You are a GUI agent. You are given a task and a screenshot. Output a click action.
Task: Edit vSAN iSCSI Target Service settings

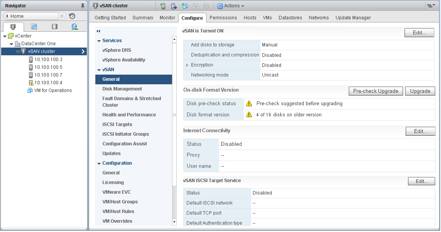click(422, 181)
